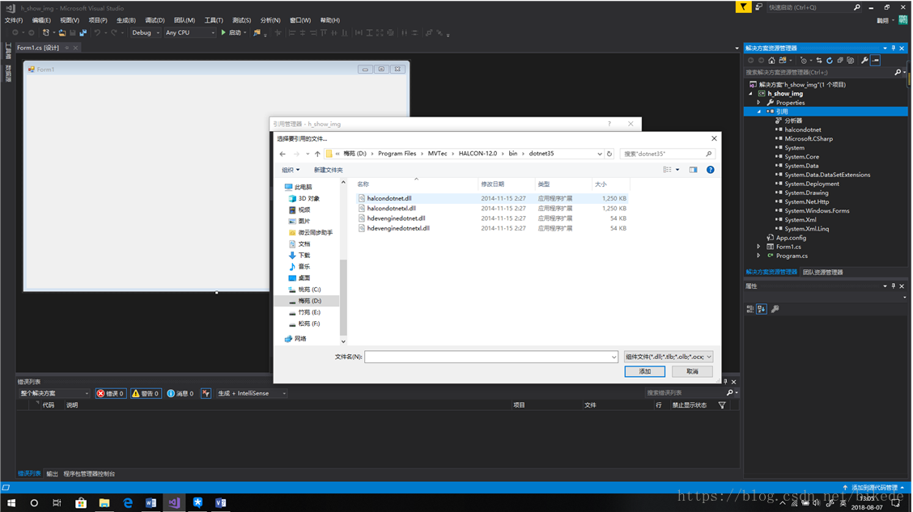Click New Folder in file dialog
Image resolution: width=913 pixels, height=512 pixels.
(329, 170)
